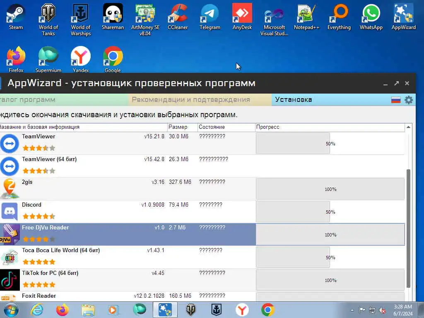Open Windows Media Player in taskbar
Screen dimensions: 424x318
point(113,310)
